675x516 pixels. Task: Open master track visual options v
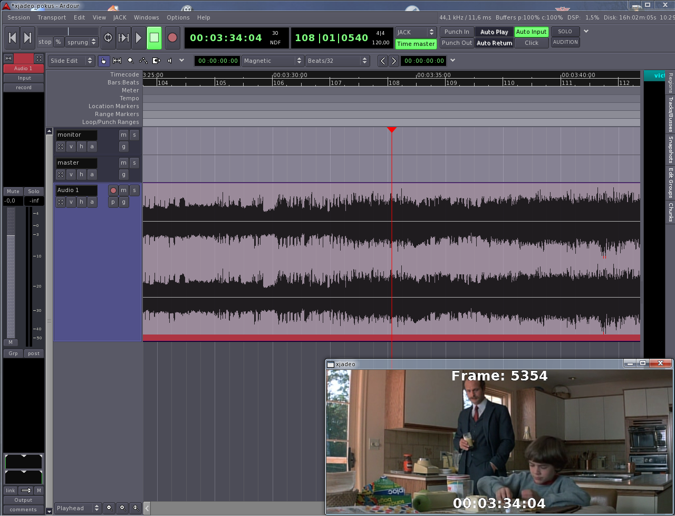point(71,174)
